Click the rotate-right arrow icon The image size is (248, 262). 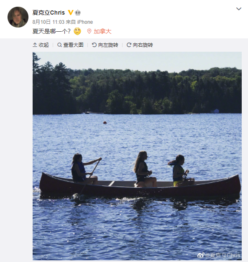pos(129,45)
